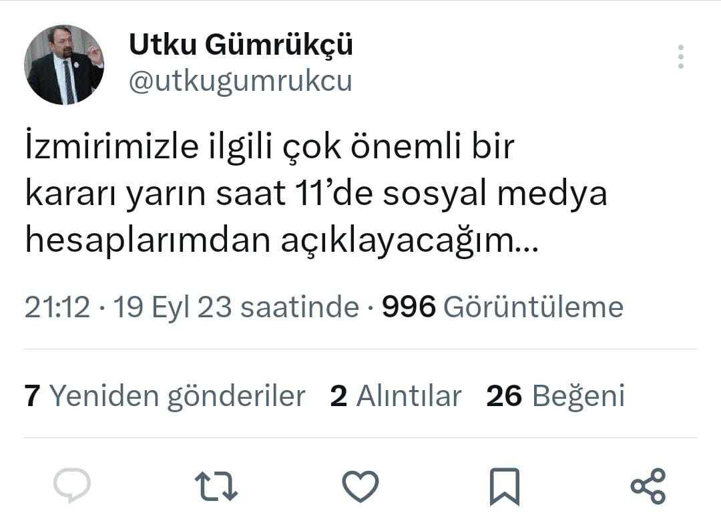Click the date 19 Eyl 23
This screenshot has width=721, height=523.
172,307
